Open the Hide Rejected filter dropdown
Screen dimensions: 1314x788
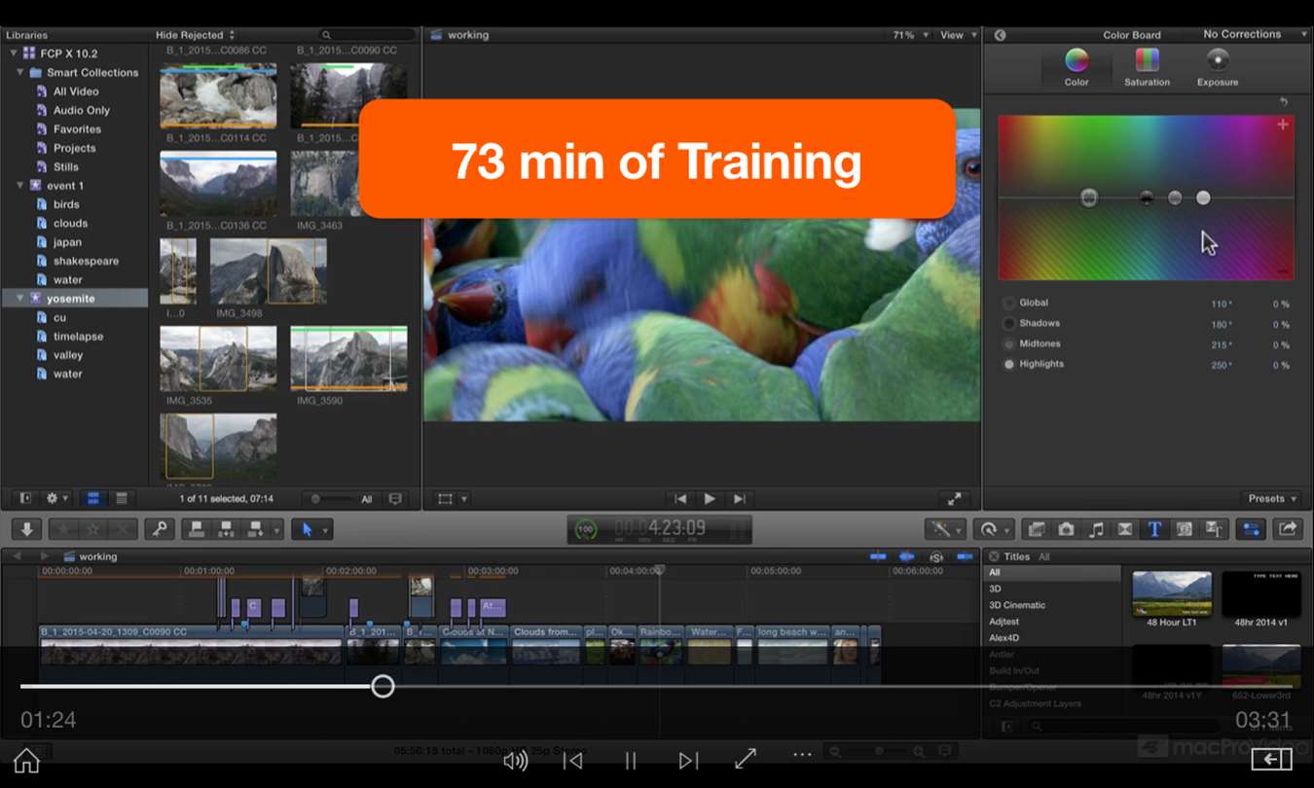pos(195,35)
